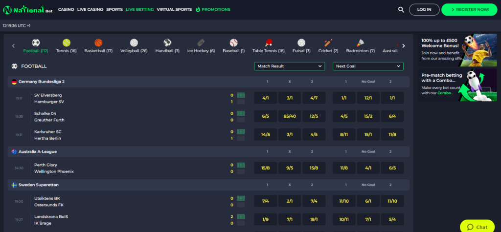
Task: Bet 6/5 Wellington Phoenix next goal
Action: click(392, 168)
